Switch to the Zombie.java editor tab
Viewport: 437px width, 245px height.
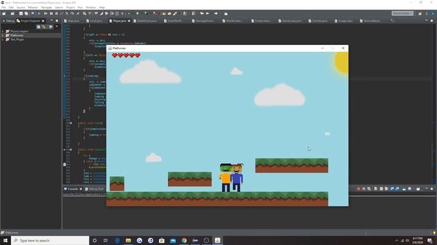tap(318, 21)
